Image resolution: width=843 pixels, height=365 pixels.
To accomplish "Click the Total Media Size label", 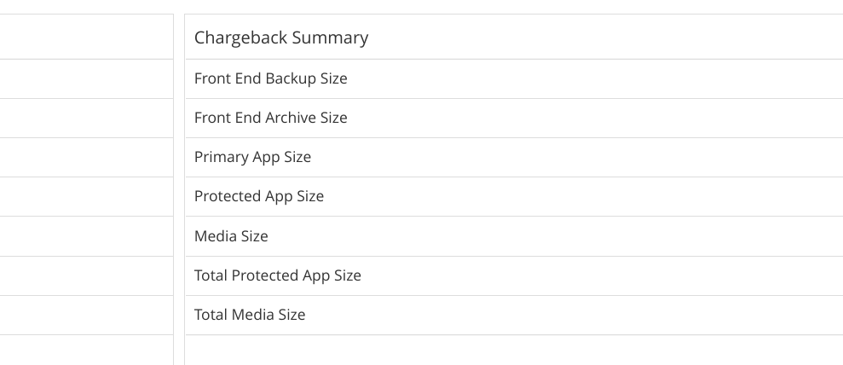I will tap(250, 315).
